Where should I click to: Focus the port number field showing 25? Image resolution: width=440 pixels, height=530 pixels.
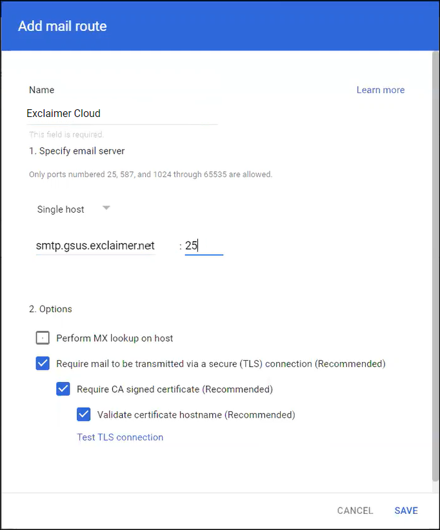pos(203,246)
